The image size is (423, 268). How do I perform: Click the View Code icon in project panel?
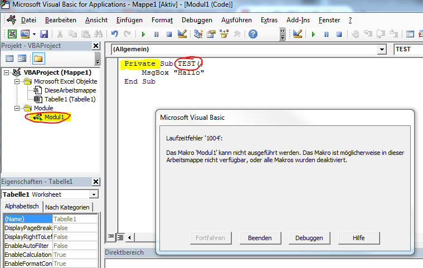(9, 59)
